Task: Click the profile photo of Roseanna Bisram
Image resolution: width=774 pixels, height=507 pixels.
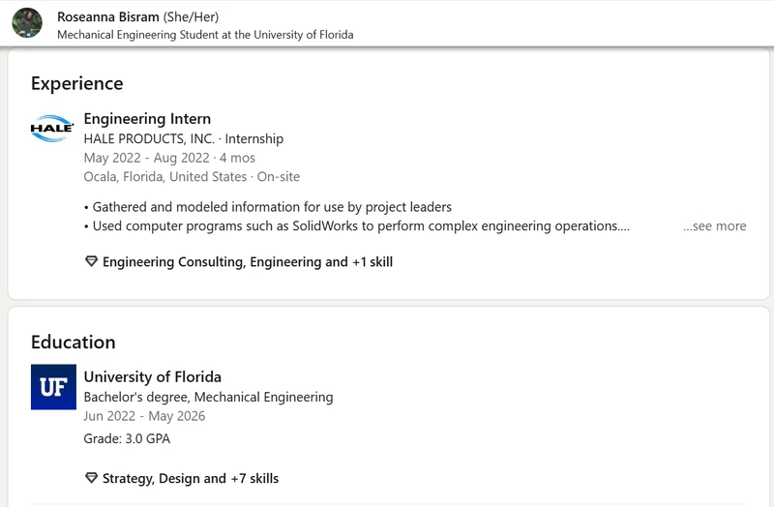Action: pos(27,23)
